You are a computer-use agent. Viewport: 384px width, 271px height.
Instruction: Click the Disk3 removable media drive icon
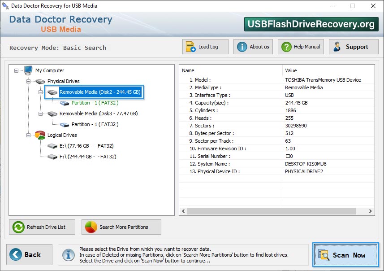pos(52,114)
